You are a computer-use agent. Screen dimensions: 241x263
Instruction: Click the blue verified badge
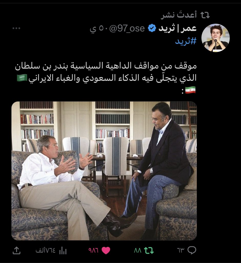pos(152,28)
